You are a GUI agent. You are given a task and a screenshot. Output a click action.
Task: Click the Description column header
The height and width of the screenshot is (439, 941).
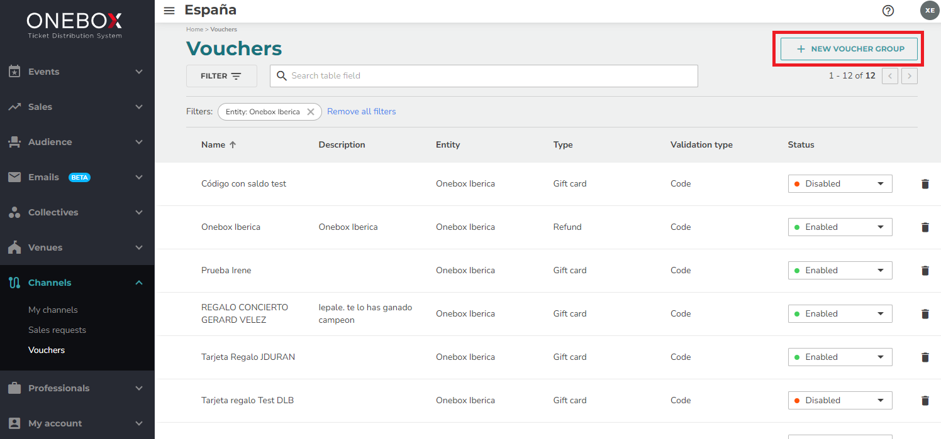click(x=342, y=144)
